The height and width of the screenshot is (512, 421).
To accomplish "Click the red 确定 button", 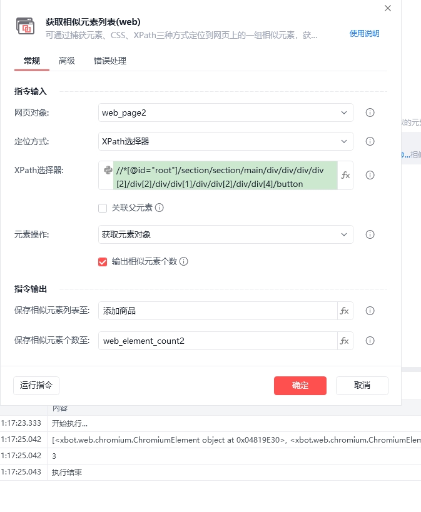I will [300, 386].
